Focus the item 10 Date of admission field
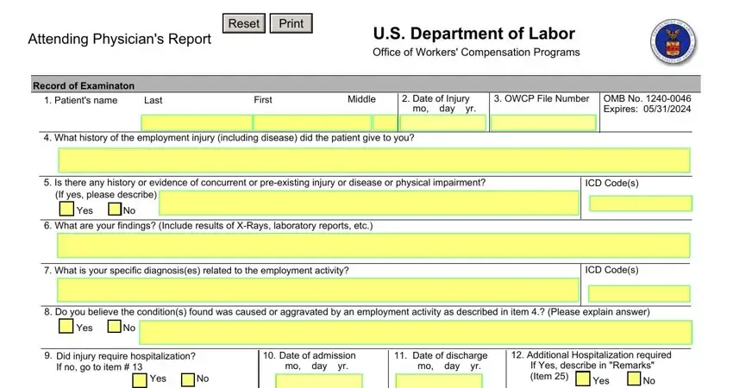733x388 pixels. (x=319, y=380)
